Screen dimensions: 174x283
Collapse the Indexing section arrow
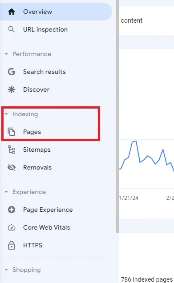click(6, 114)
